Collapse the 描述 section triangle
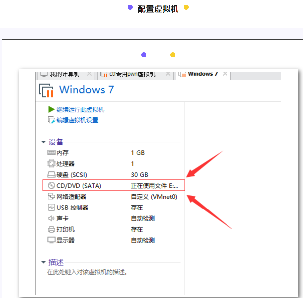The image size is (303, 298). click(x=43, y=262)
